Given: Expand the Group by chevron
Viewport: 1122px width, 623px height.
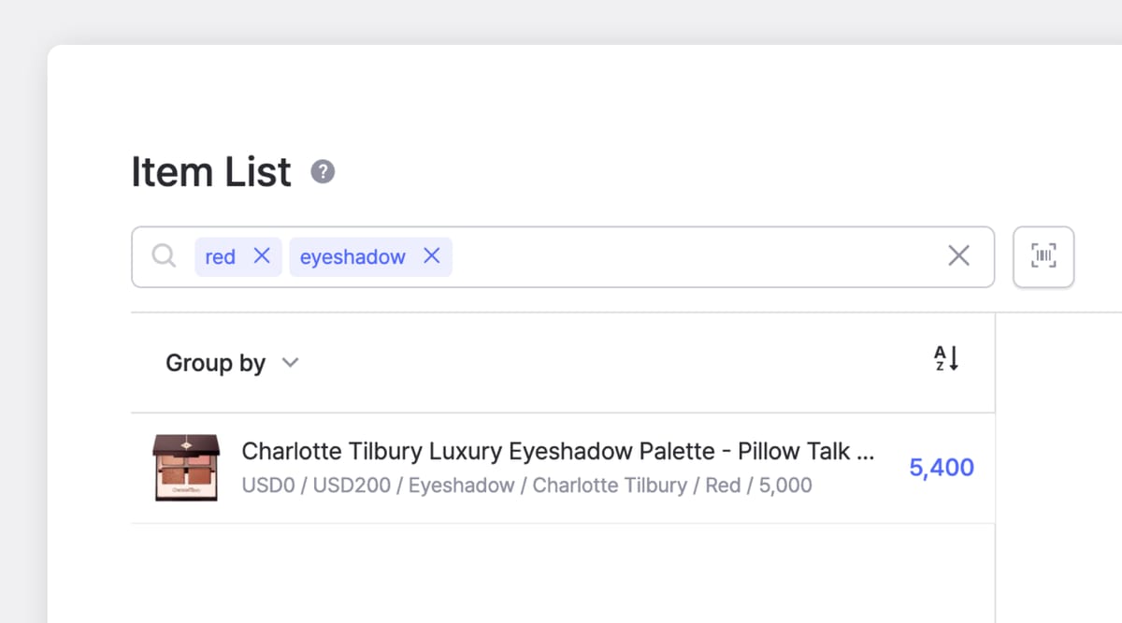Looking at the screenshot, I should click(291, 363).
